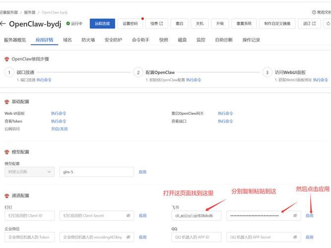
Task: Focus the 飞书 masked secret field
Action: [x=264, y=215]
